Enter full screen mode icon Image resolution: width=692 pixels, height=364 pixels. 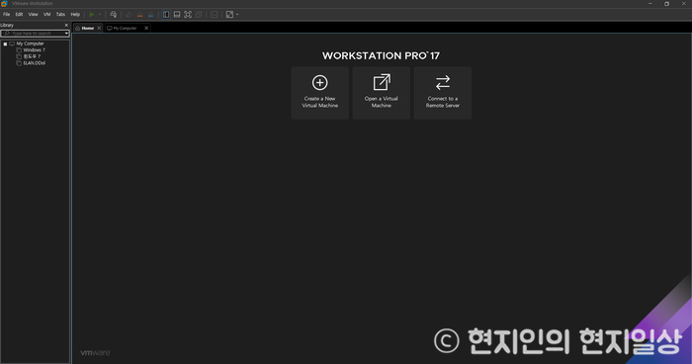click(188, 14)
